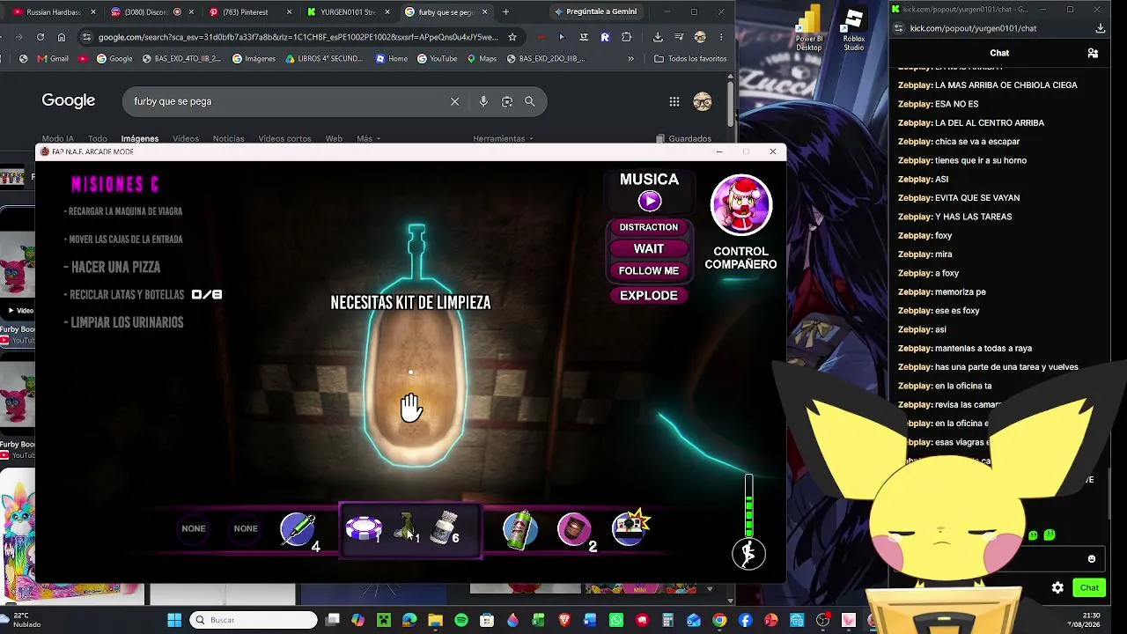
Task: Send message with green Chat button
Action: click(1089, 587)
